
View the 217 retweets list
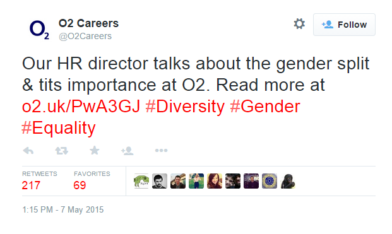[40, 181]
